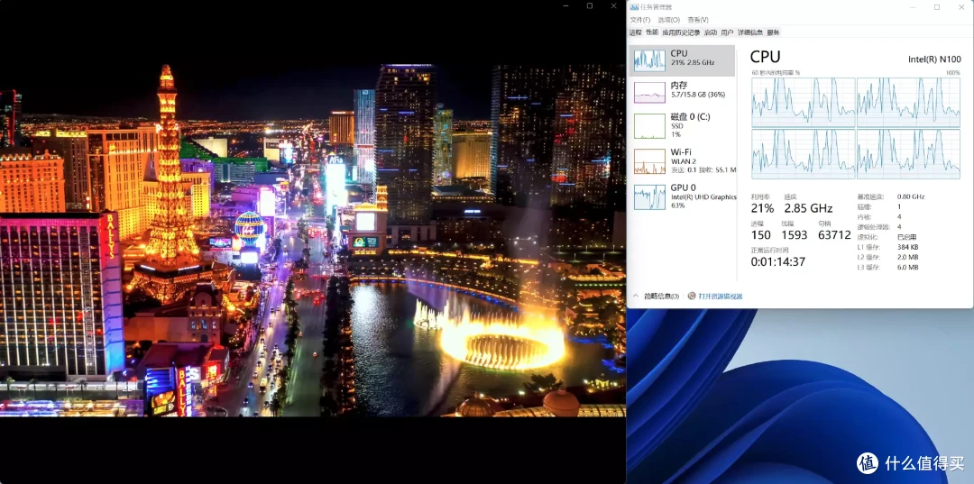Select the CPU mini graph in the sidebar

point(649,60)
